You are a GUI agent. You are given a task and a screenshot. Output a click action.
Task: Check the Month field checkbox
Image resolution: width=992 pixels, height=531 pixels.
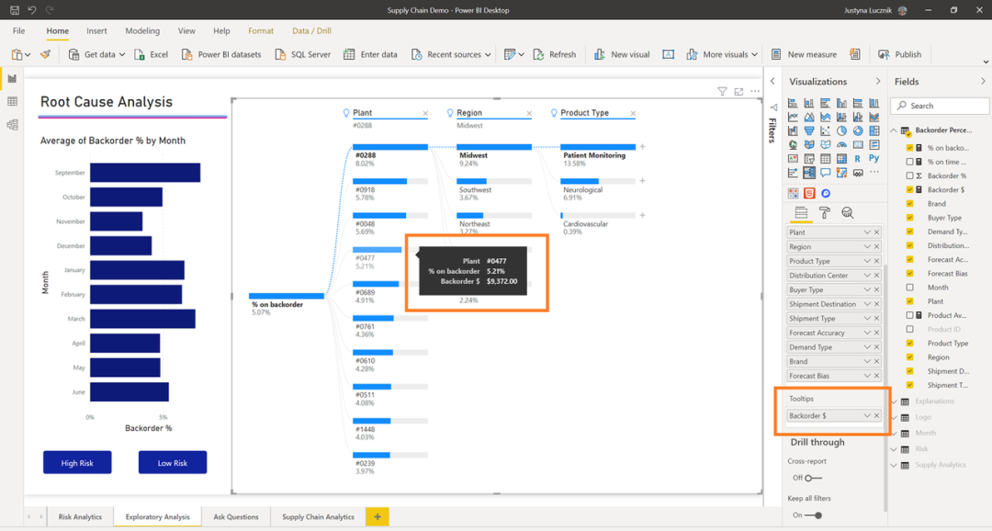pos(909,288)
